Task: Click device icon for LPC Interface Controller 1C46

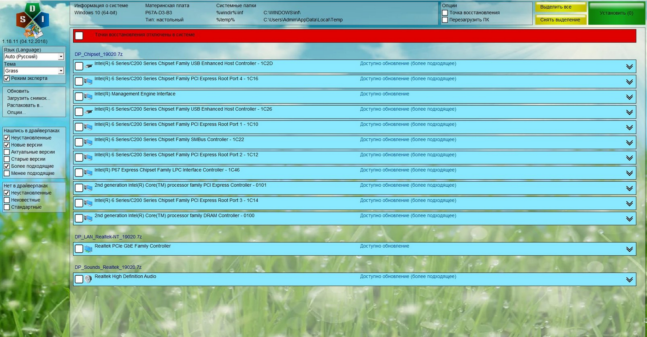Action: coord(88,173)
